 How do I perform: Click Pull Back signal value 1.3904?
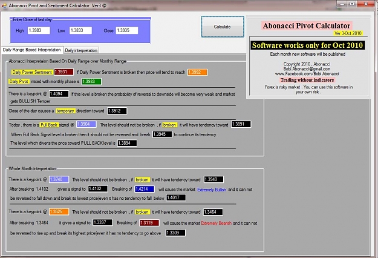point(86,124)
